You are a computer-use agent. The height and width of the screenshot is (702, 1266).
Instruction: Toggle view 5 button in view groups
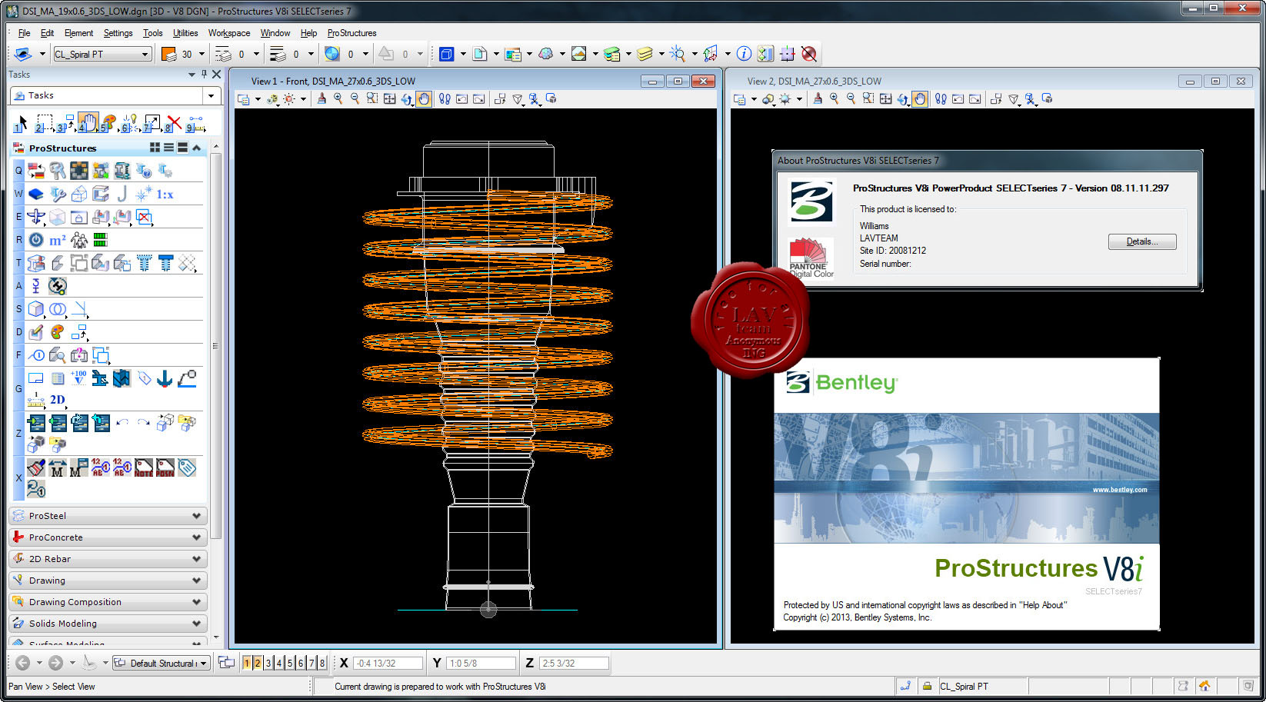pyautogui.click(x=290, y=663)
